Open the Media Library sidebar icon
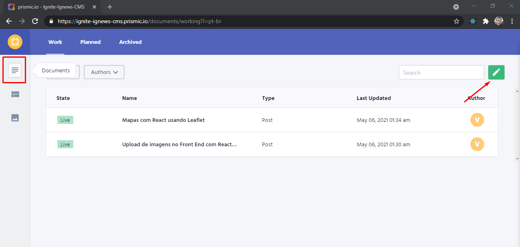This screenshot has height=247, width=520. pos(15,118)
